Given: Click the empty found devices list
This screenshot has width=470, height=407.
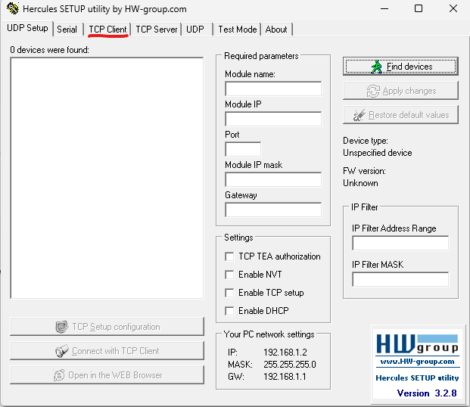Looking at the screenshot, I should tap(107, 178).
